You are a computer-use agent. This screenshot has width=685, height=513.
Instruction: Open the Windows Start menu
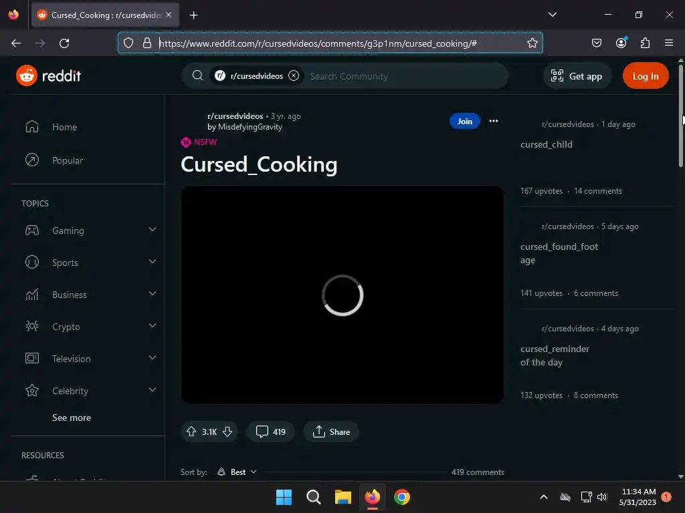[284, 497]
